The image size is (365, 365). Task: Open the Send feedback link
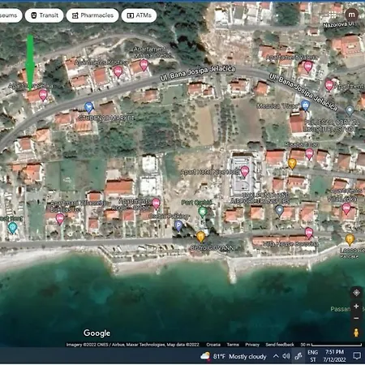point(280,345)
